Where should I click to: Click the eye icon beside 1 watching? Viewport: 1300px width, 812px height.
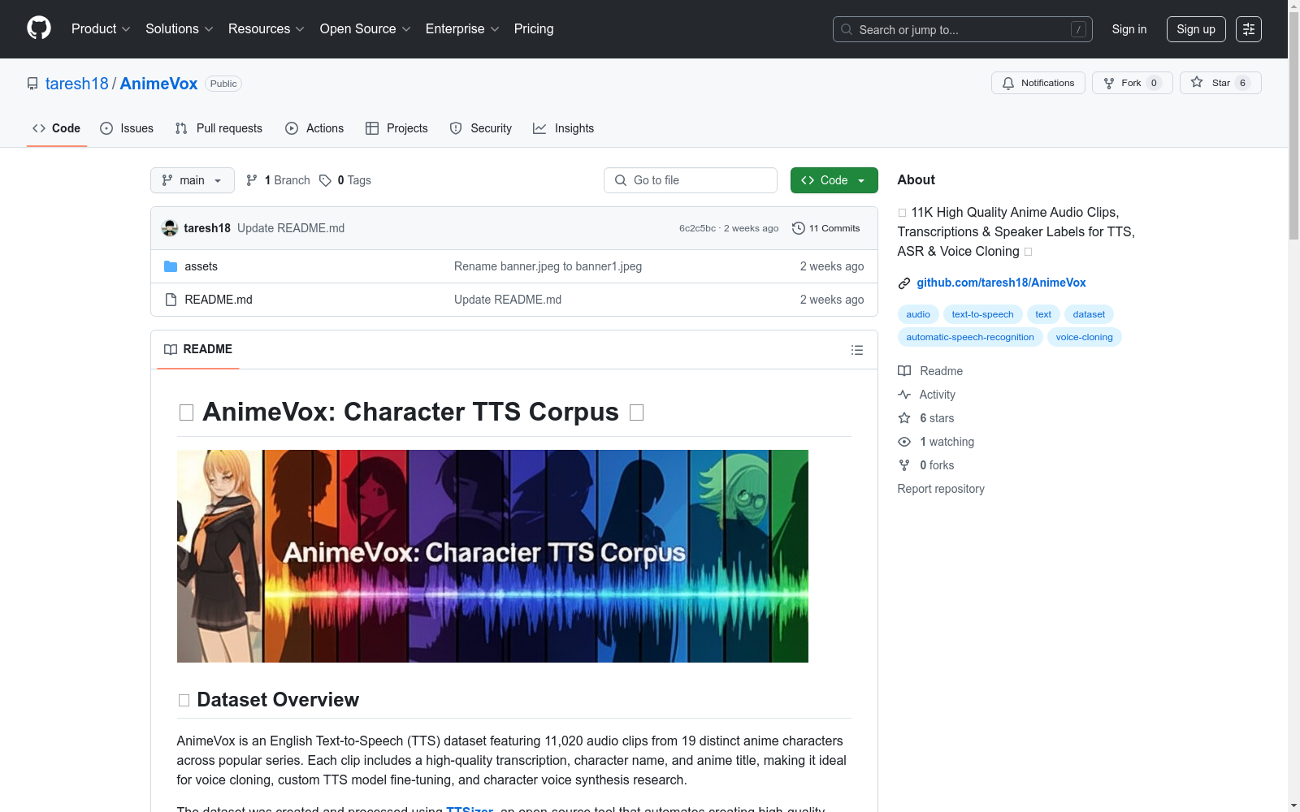(x=904, y=442)
